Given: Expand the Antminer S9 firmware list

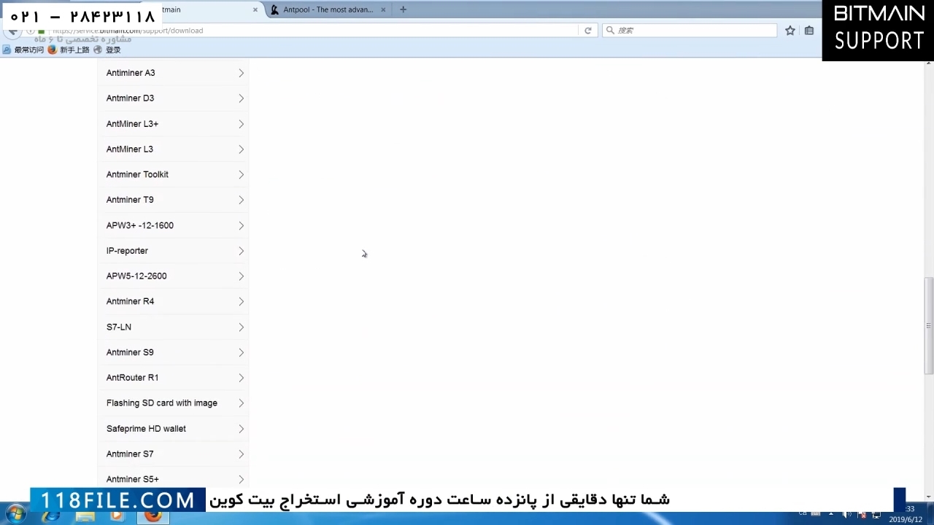Looking at the screenshot, I should (x=174, y=352).
